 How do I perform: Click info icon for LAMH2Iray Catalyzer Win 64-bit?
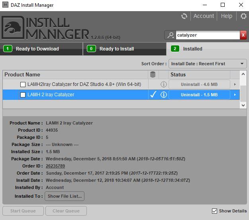pyautogui.click(x=164, y=84)
